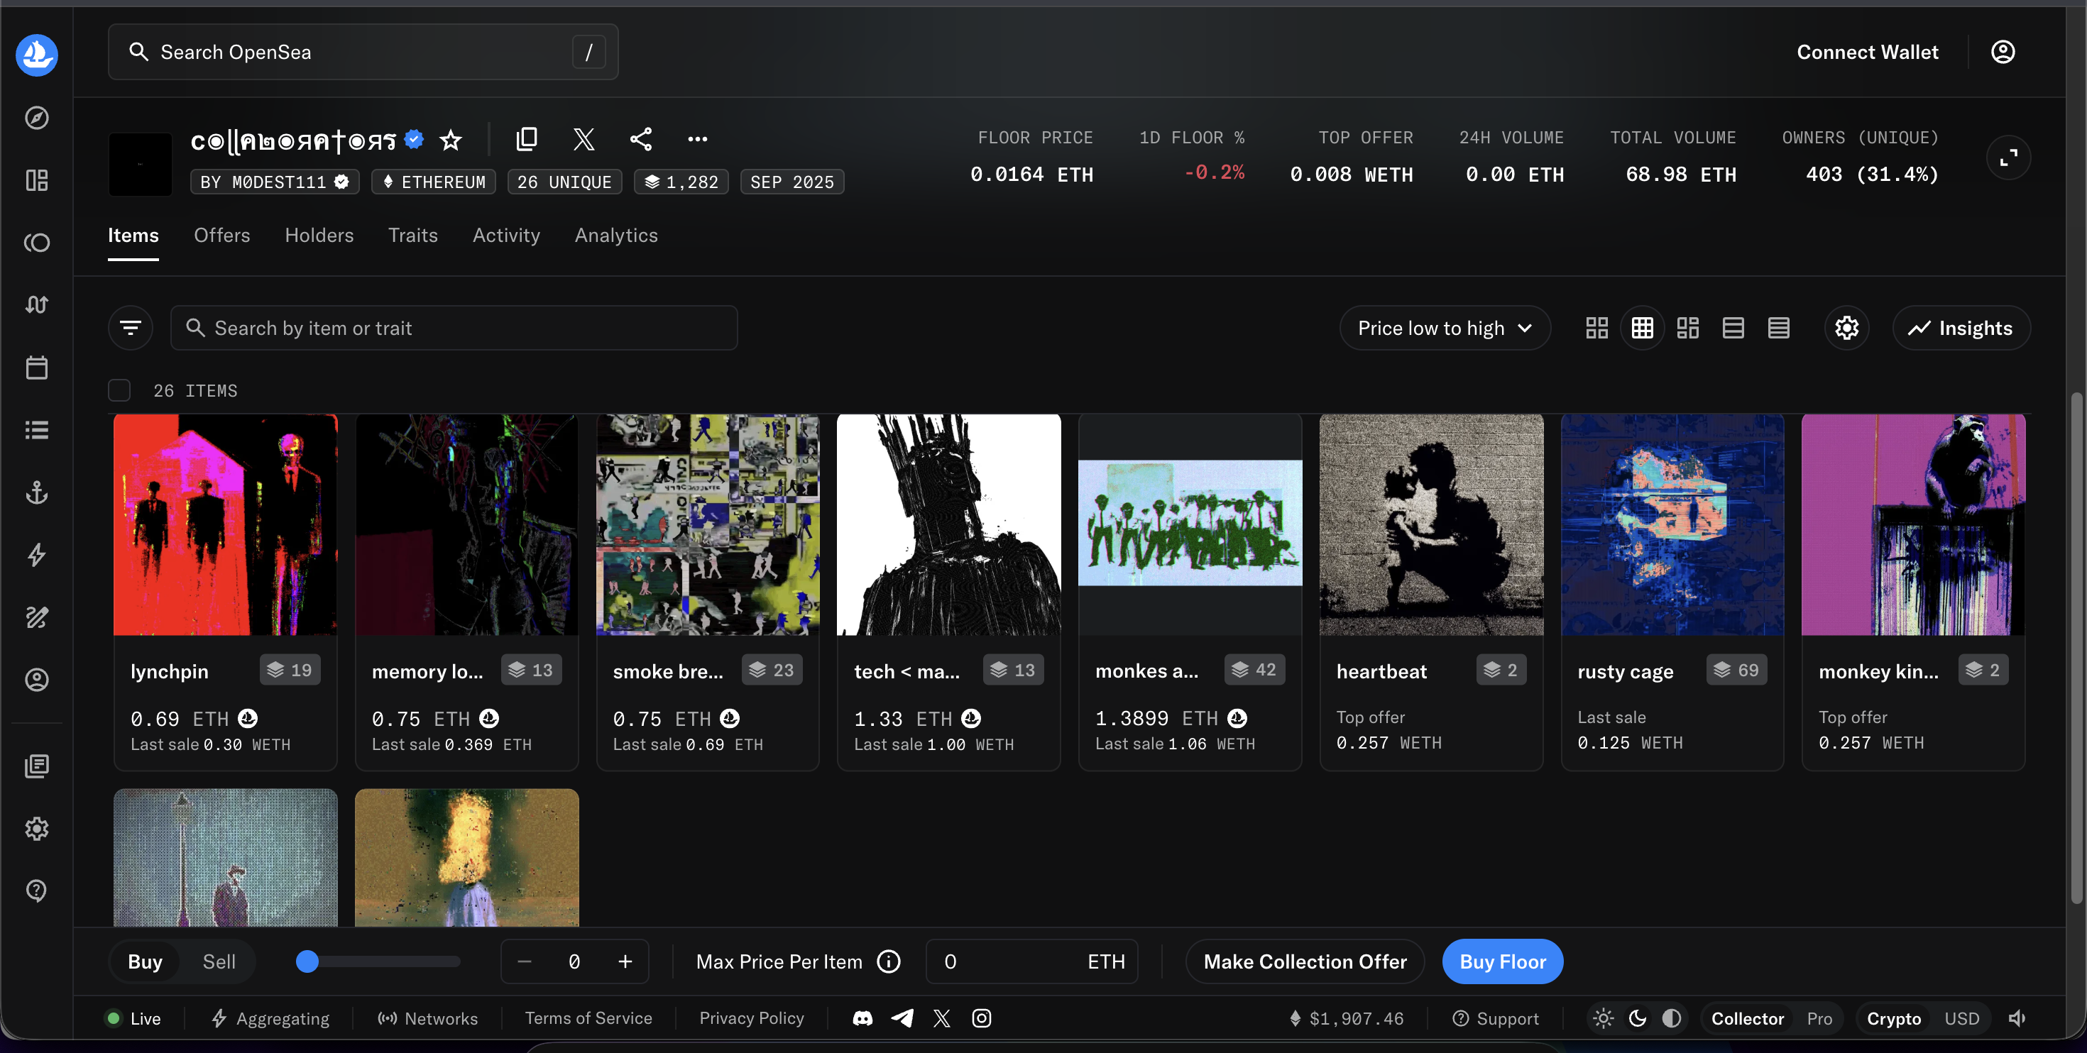Open the anchor icon in sidebar
Viewport: 2087px width, 1053px height.
click(x=36, y=492)
